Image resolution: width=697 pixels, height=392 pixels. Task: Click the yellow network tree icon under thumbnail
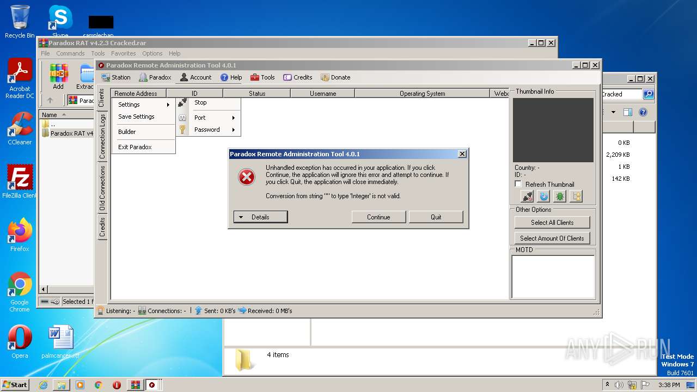point(576,197)
